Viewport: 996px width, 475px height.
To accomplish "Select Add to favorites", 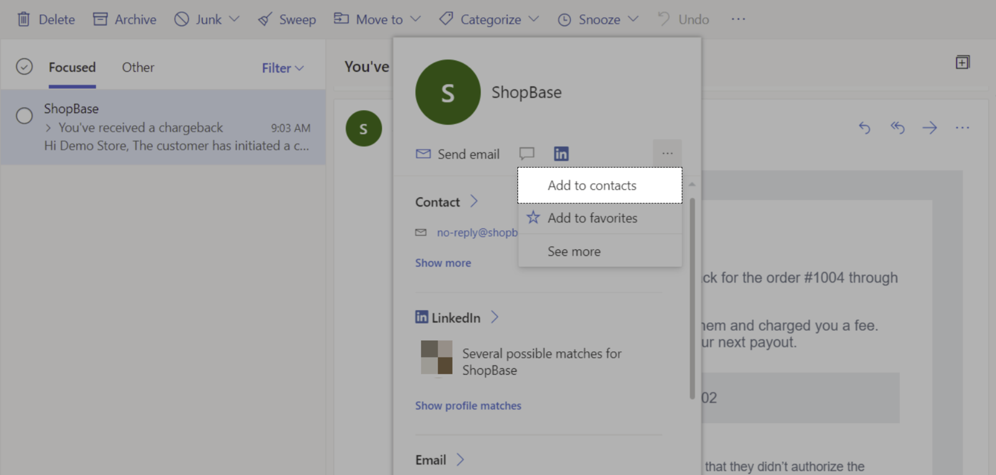I will (x=599, y=218).
